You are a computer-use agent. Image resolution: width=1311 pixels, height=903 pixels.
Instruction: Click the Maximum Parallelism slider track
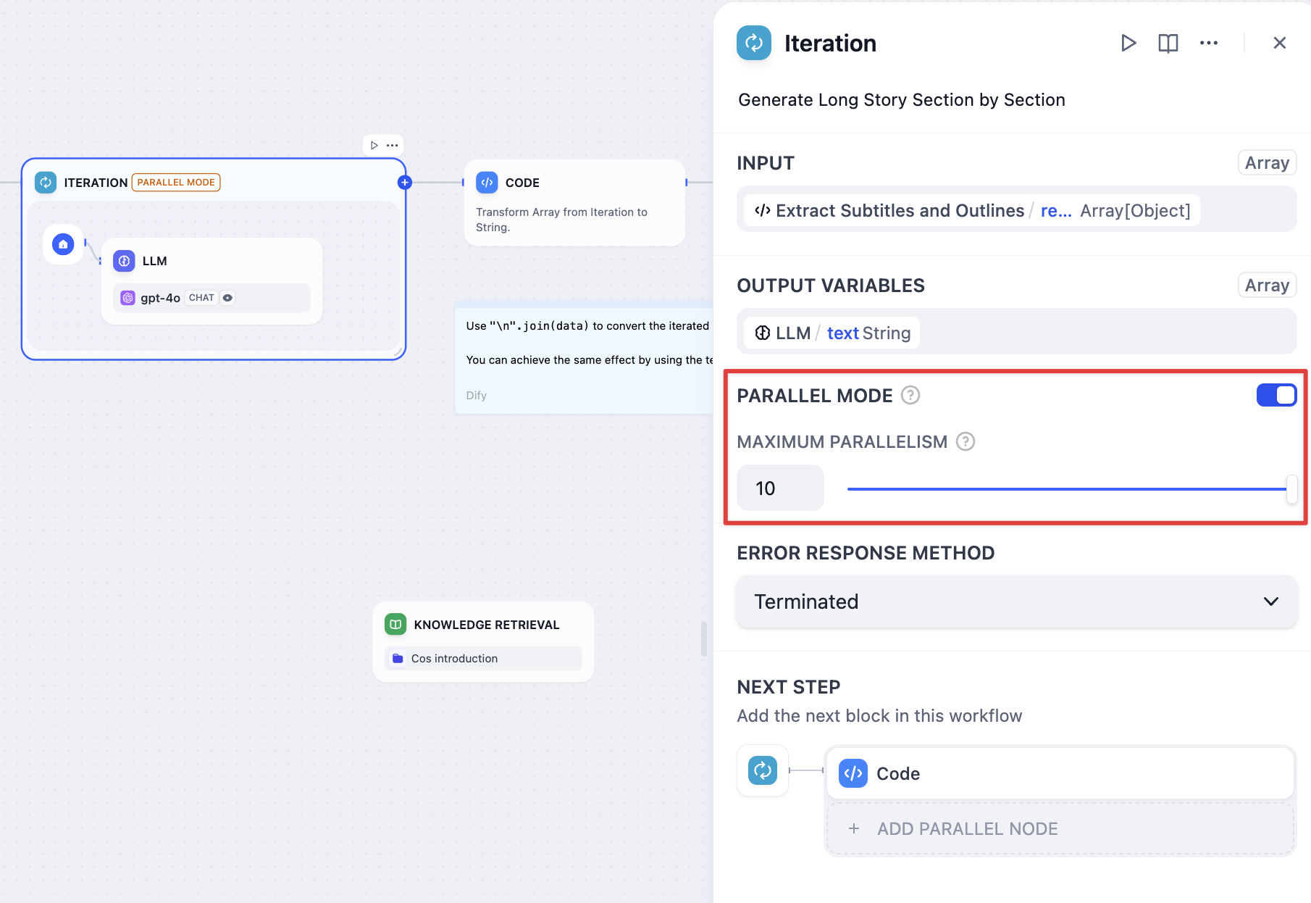point(1065,489)
